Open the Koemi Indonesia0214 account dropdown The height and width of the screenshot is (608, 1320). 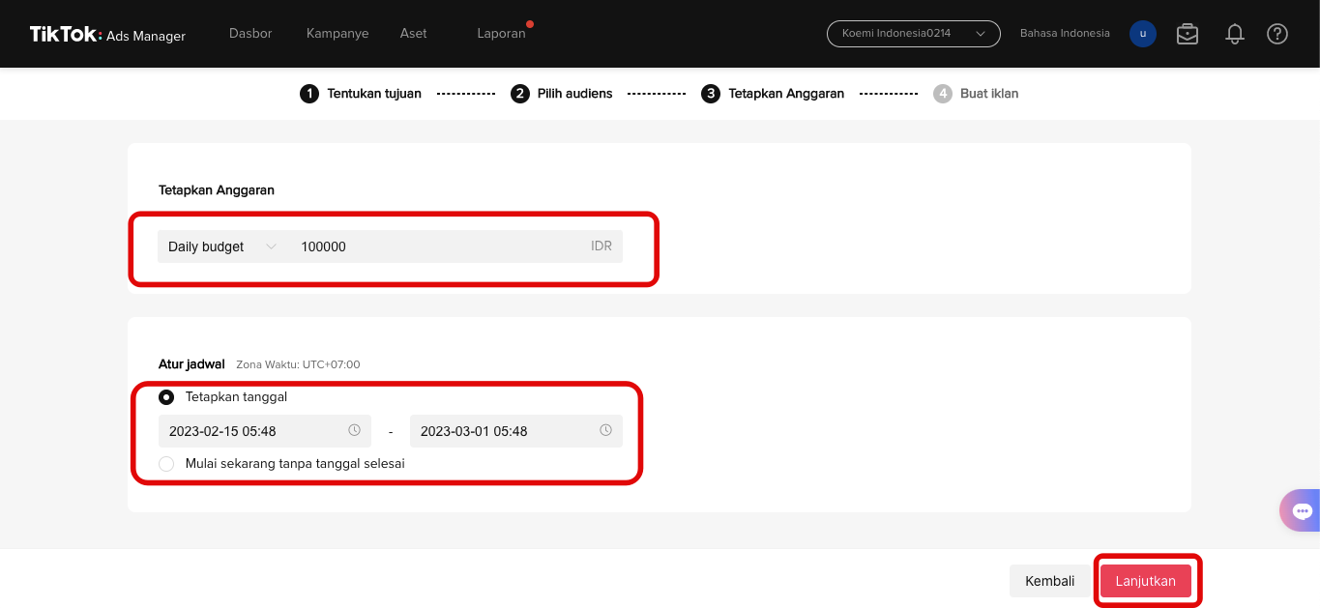tap(914, 34)
